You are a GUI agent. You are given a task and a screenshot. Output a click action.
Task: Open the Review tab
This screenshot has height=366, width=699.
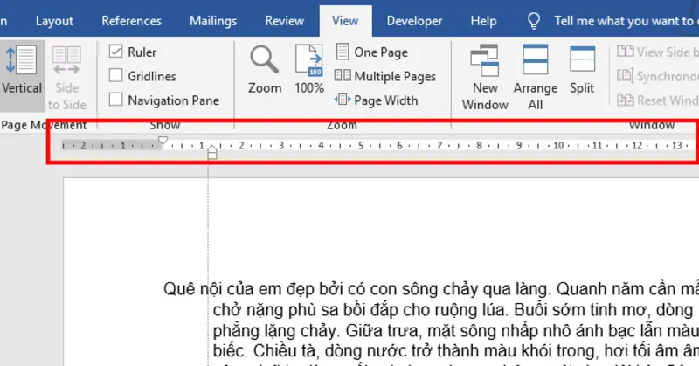tap(285, 21)
